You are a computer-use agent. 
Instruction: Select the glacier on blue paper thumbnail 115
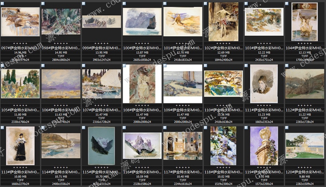pyautogui.click(x=101, y=146)
